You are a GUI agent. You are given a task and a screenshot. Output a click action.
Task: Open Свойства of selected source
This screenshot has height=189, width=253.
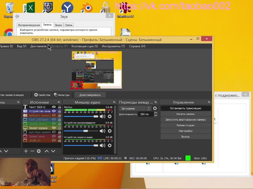pos(42,95)
